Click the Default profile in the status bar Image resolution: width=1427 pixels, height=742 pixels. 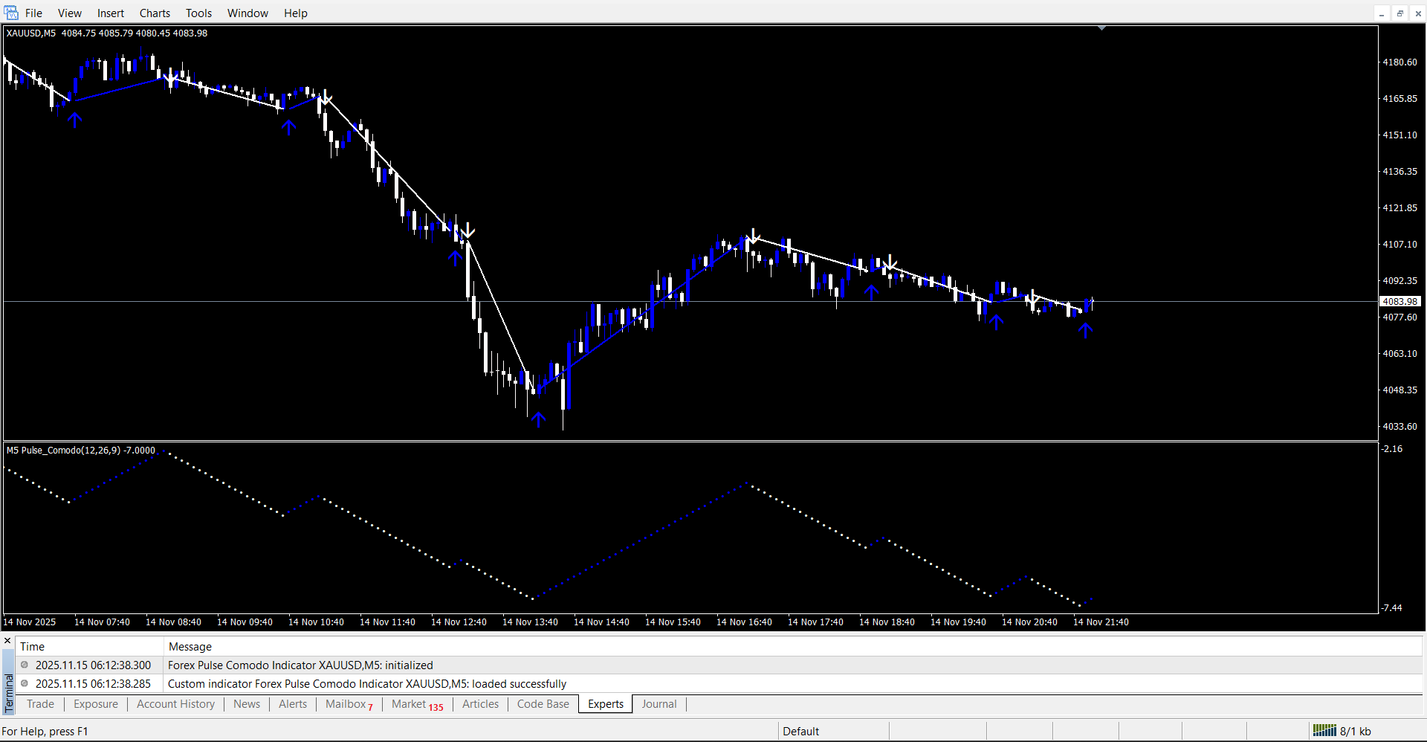pos(800,732)
